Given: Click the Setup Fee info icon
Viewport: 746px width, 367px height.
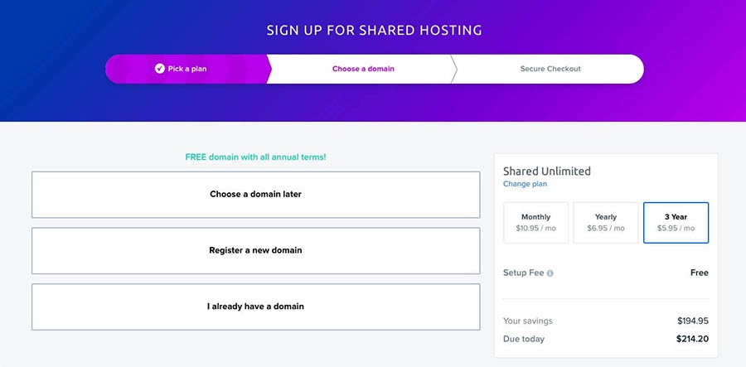Looking at the screenshot, I should [x=550, y=273].
